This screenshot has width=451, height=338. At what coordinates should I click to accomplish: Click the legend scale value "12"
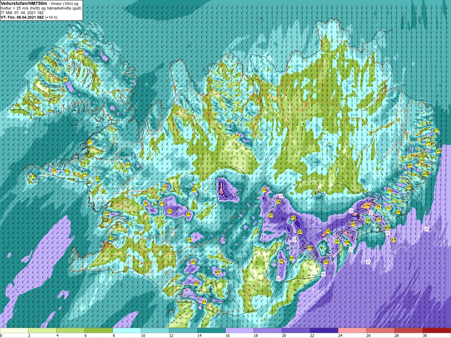point(171,336)
